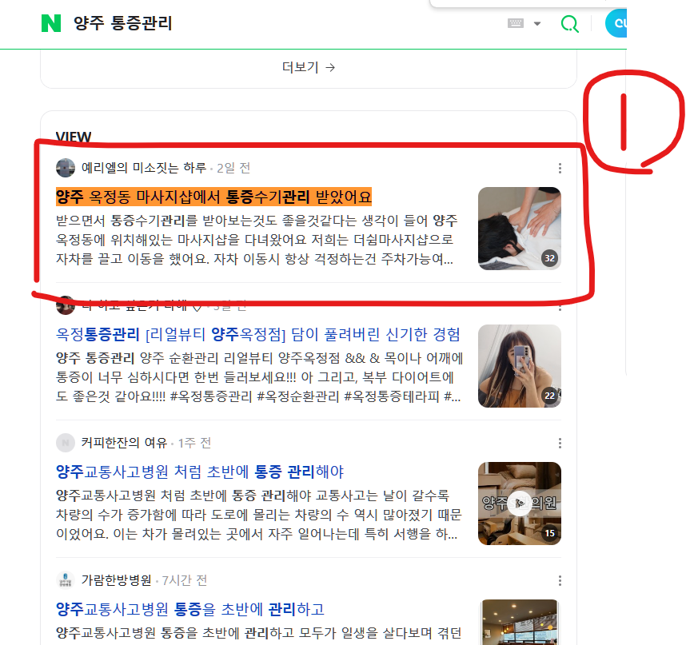Viewport: 686px width, 645px height.
Task: Click the green Naver N logo
Action: click(x=50, y=23)
